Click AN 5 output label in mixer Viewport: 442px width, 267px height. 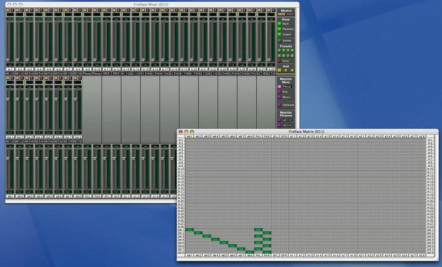(49, 196)
